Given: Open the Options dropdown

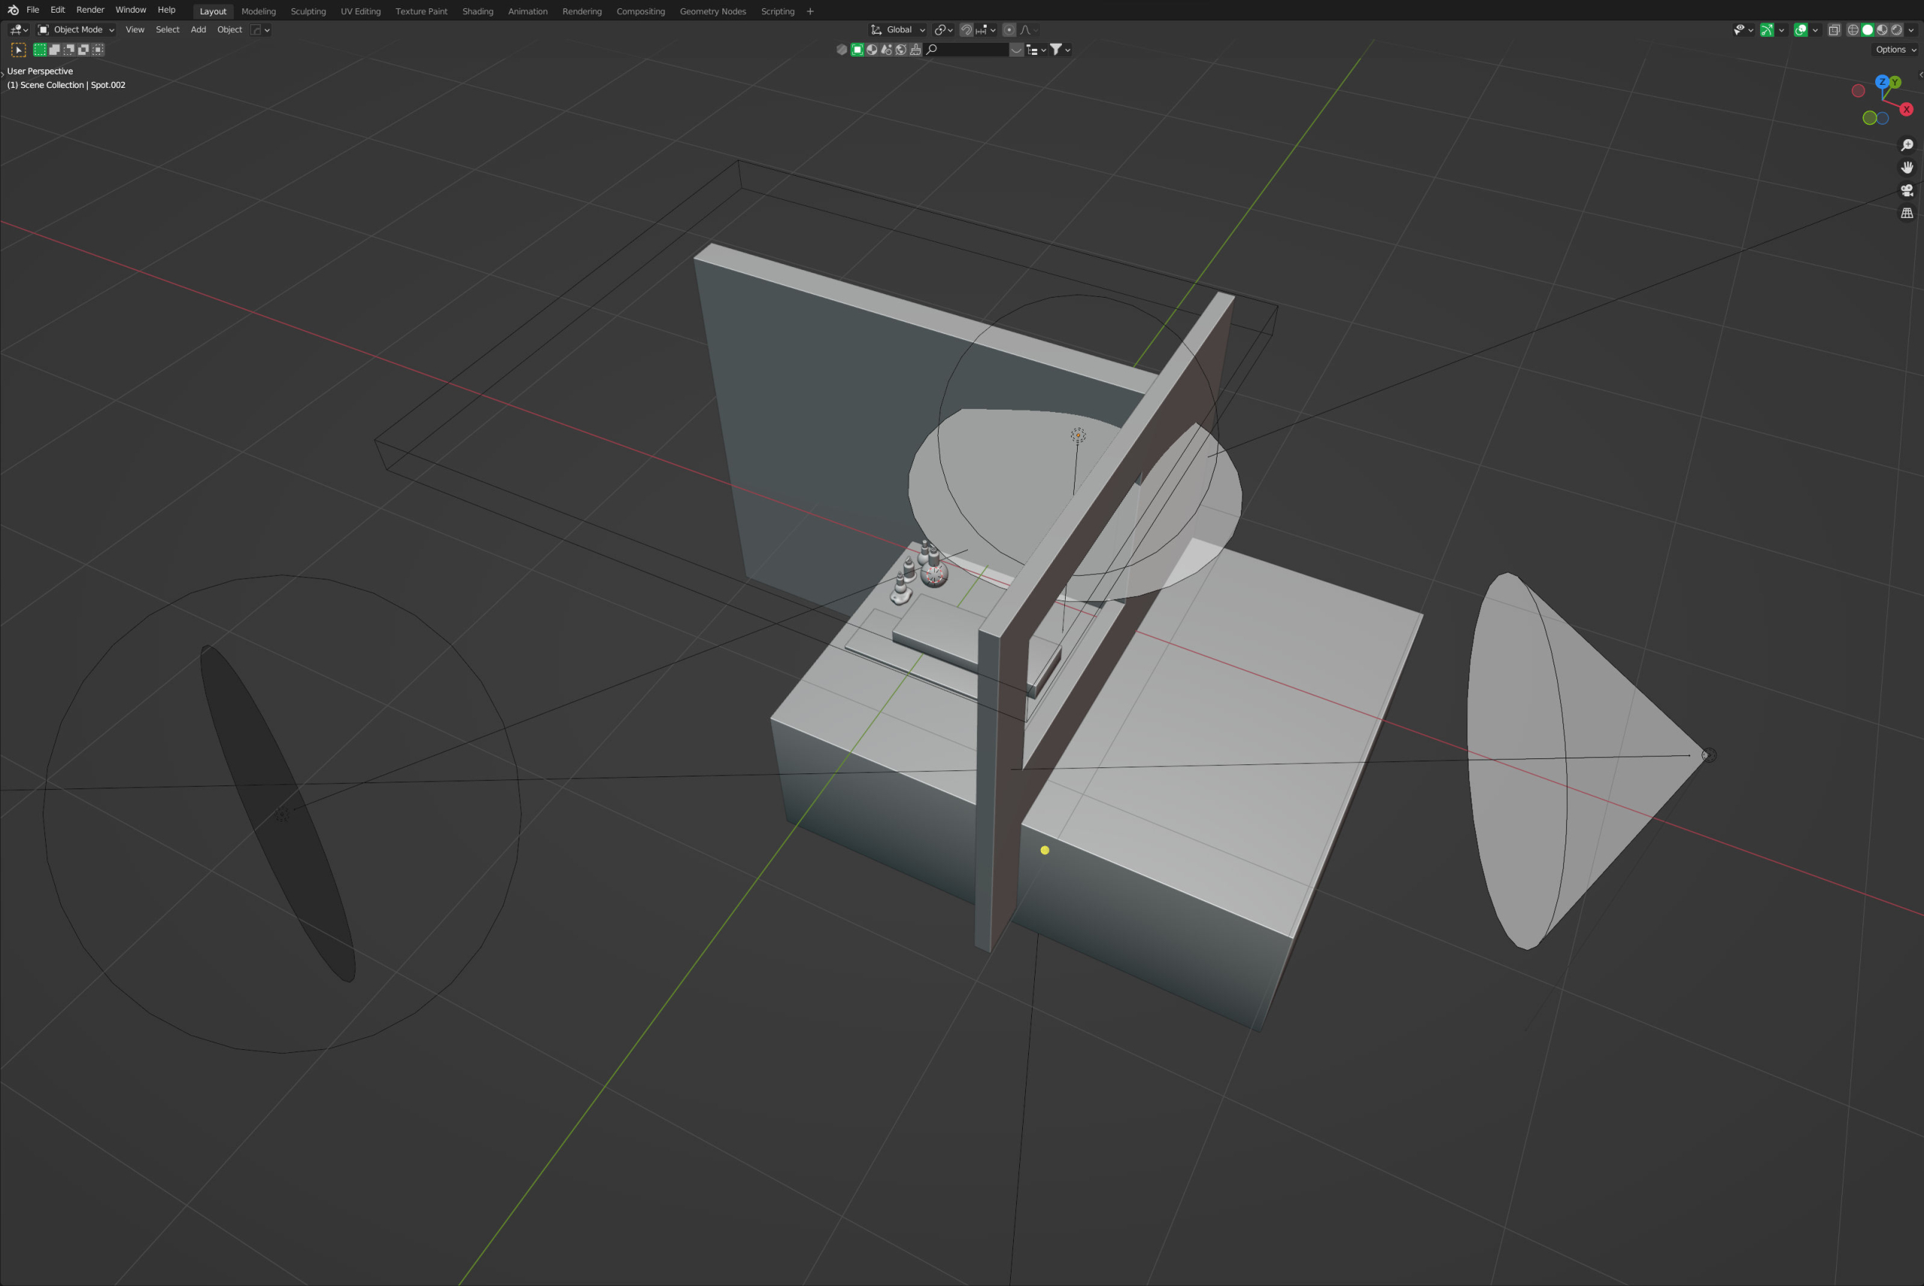Looking at the screenshot, I should click(x=1896, y=50).
